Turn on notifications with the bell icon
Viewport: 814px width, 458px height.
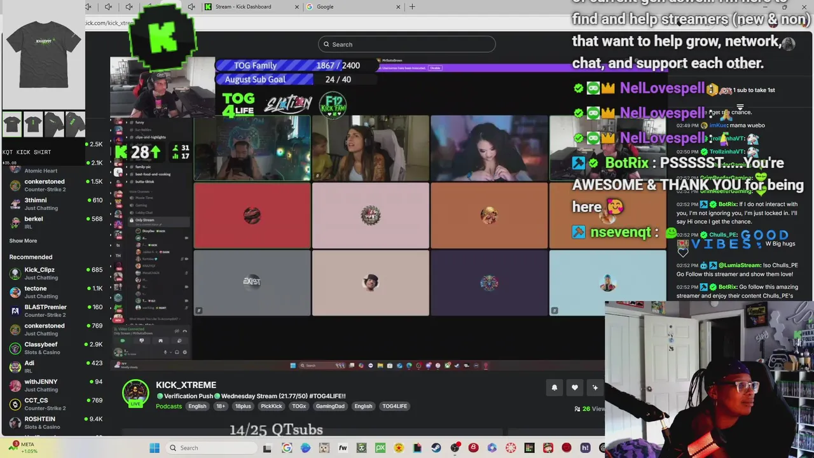[554, 387]
